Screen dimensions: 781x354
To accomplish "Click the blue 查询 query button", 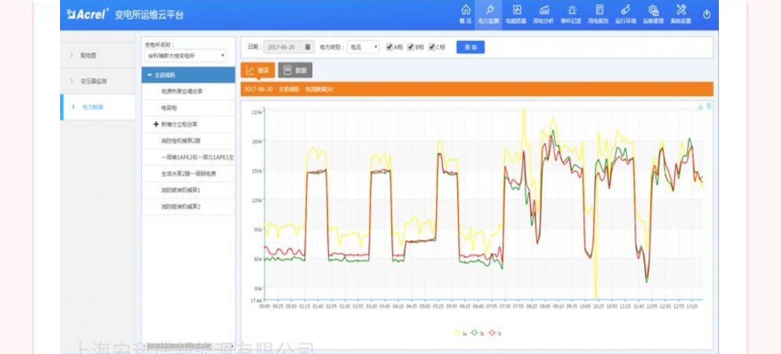I will (470, 47).
